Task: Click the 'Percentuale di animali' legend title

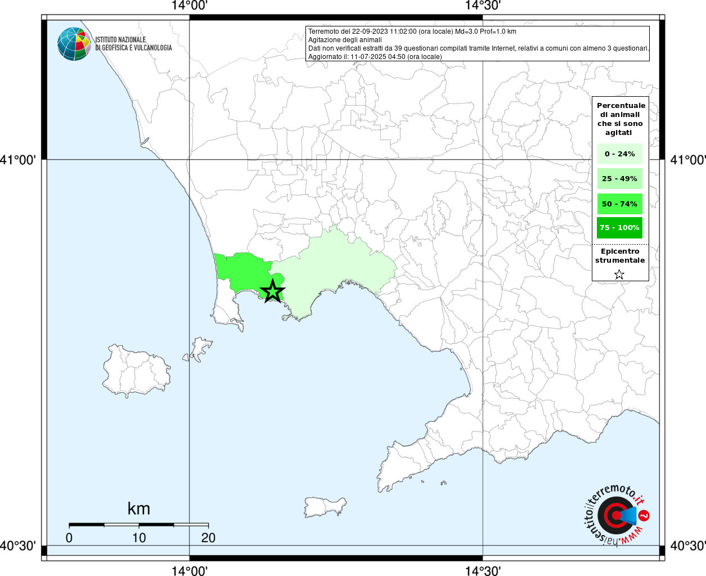Action: pos(620,119)
